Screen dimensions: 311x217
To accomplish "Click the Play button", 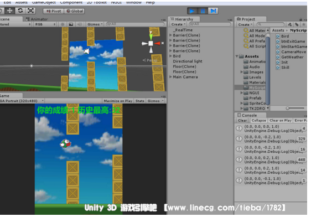I will tap(192, 11).
